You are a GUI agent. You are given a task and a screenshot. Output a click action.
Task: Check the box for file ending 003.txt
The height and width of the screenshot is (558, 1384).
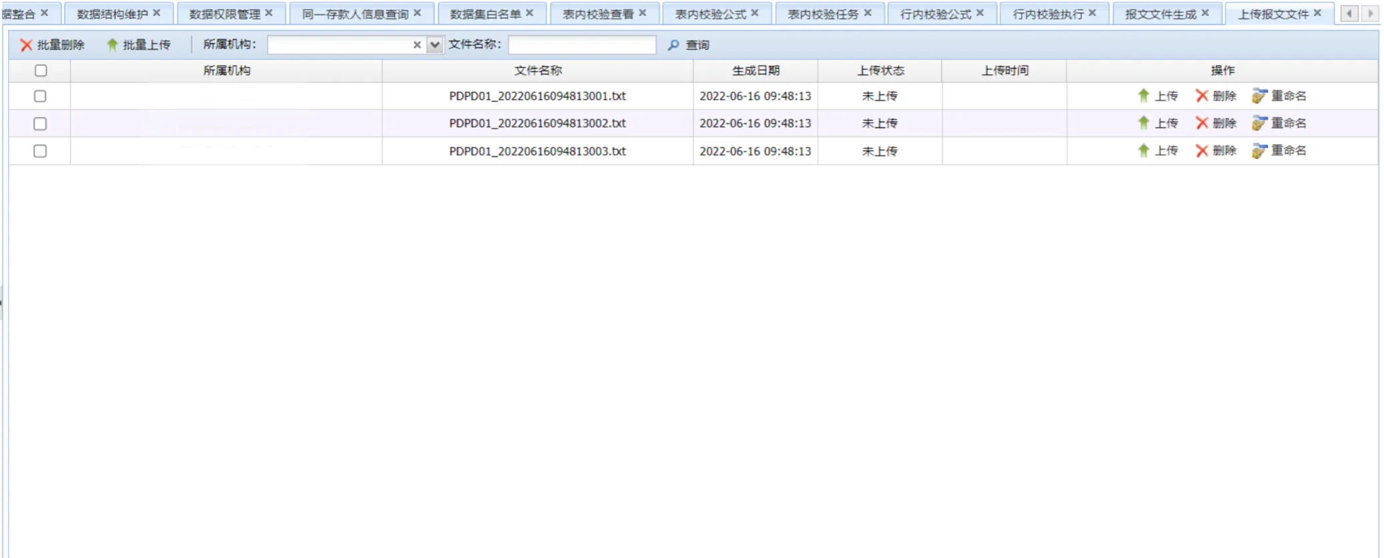(x=40, y=151)
